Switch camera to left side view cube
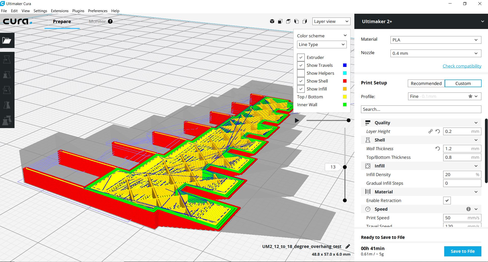 pos(297,21)
